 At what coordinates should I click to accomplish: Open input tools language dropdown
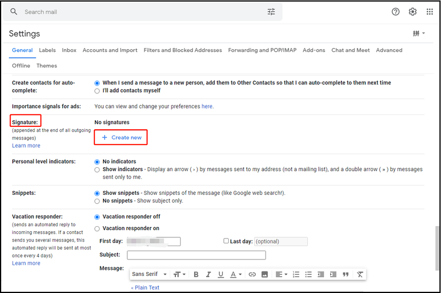(419, 34)
